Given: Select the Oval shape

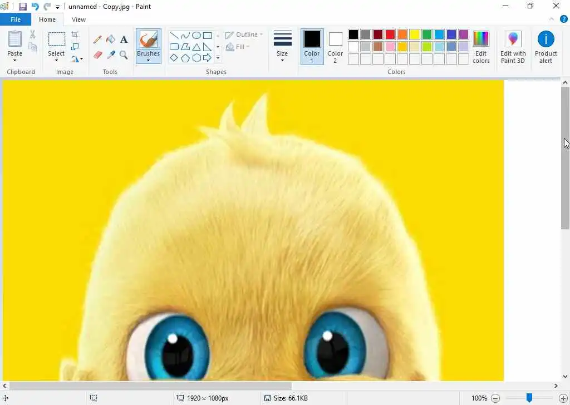Looking at the screenshot, I should [196, 35].
